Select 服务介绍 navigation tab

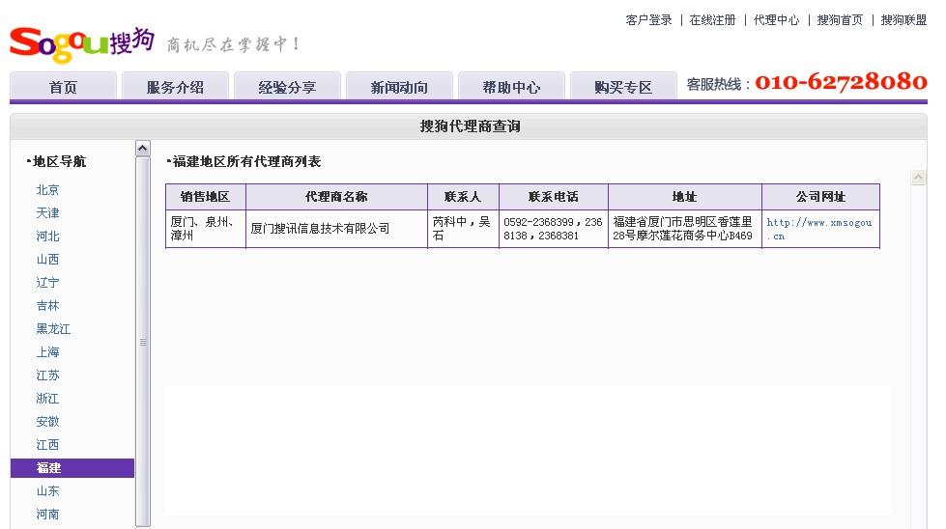pos(175,87)
